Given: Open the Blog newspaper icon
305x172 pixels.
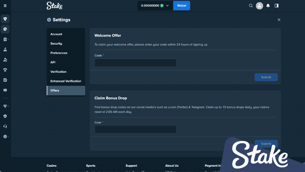Looking at the screenshot, I should pos(5,80).
